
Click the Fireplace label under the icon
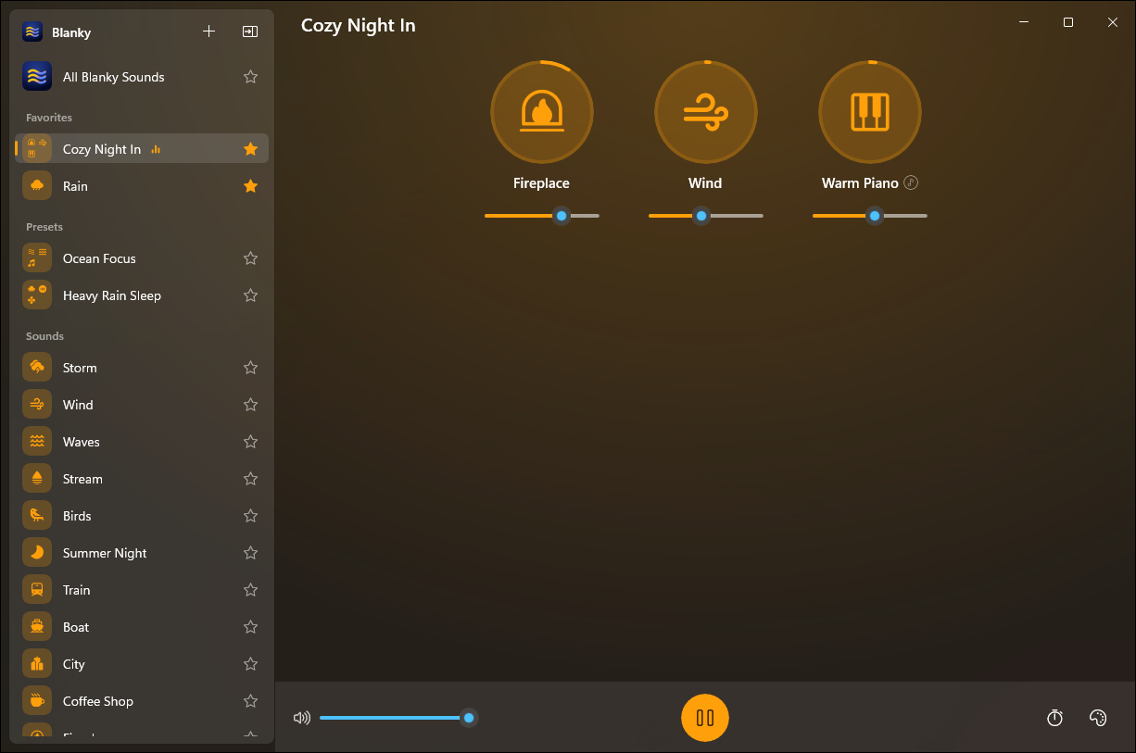[x=541, y=183]
